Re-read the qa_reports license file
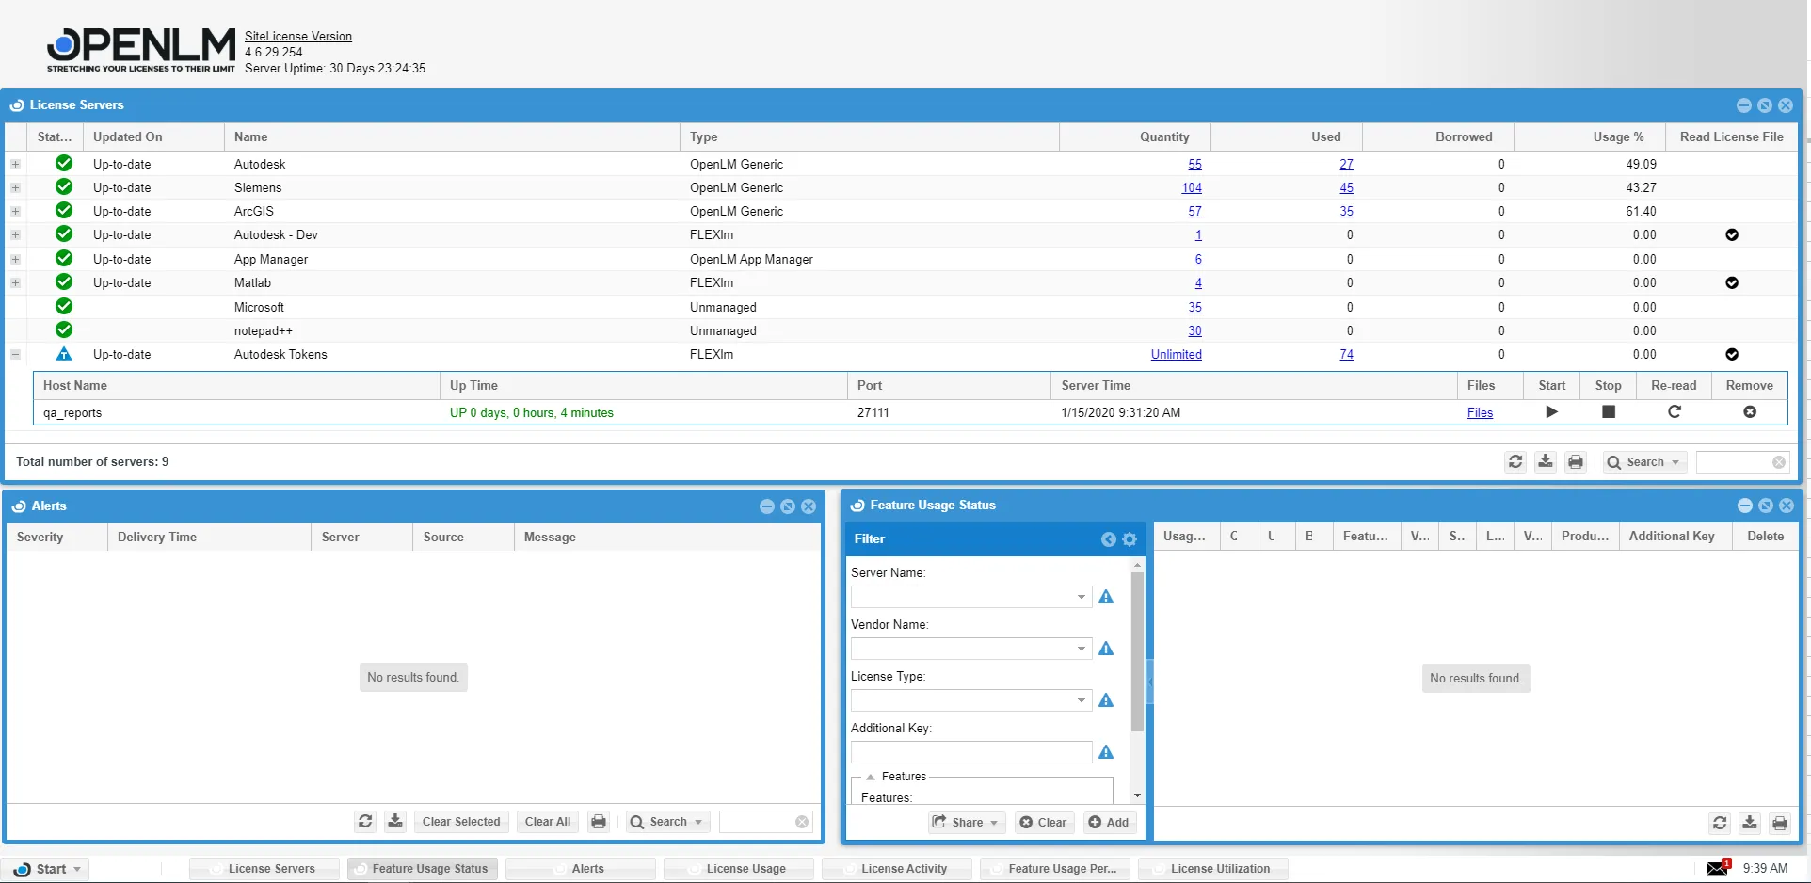 pyautogui.click(x=1674, y=412)
